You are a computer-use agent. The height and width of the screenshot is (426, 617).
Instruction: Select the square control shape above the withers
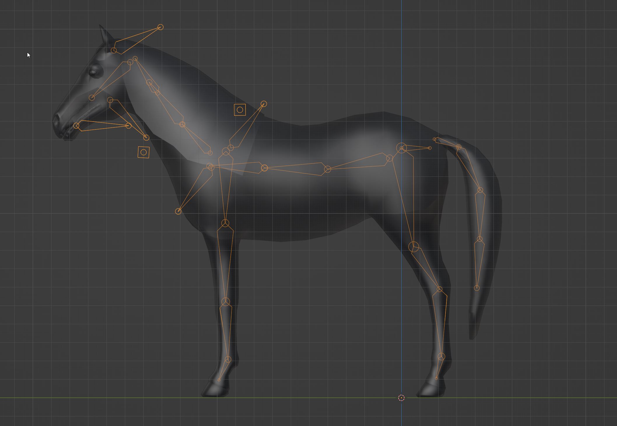240,110
